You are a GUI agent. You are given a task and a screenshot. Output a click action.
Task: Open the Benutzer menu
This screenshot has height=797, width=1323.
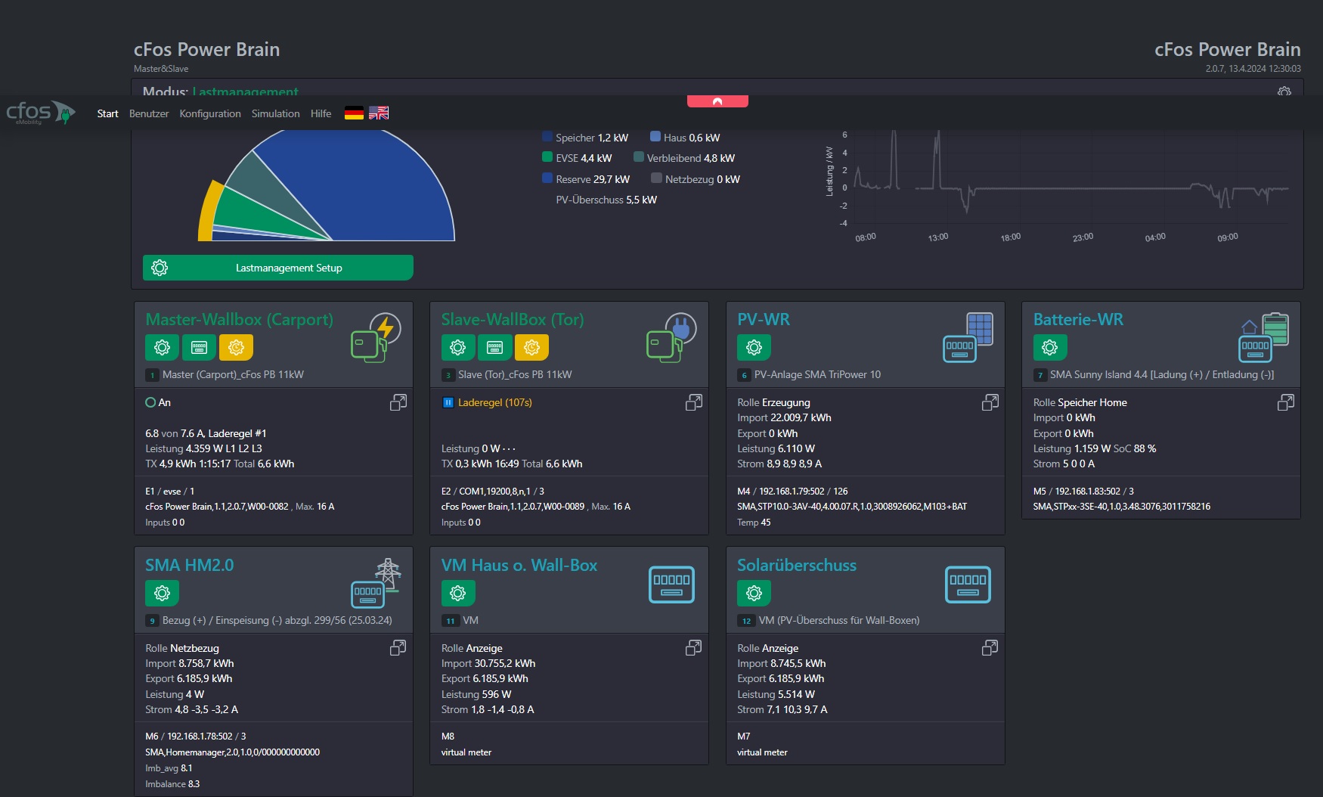(149, 113)
